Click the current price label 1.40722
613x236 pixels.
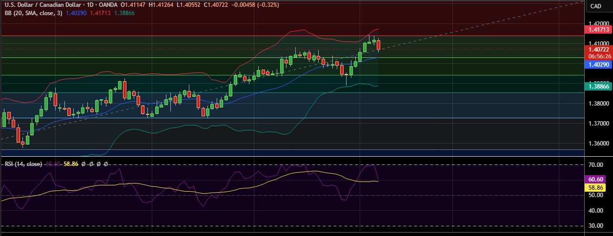(x=598, y=49)
